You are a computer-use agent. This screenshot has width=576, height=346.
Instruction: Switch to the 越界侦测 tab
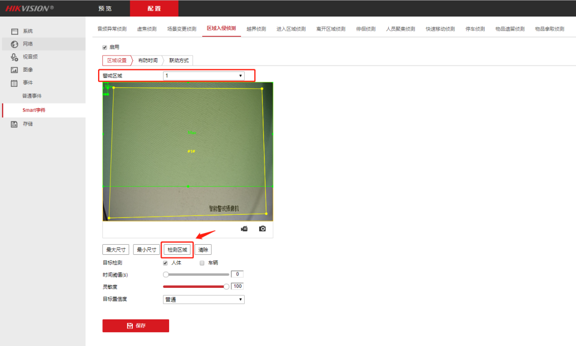tap(256, 29)
